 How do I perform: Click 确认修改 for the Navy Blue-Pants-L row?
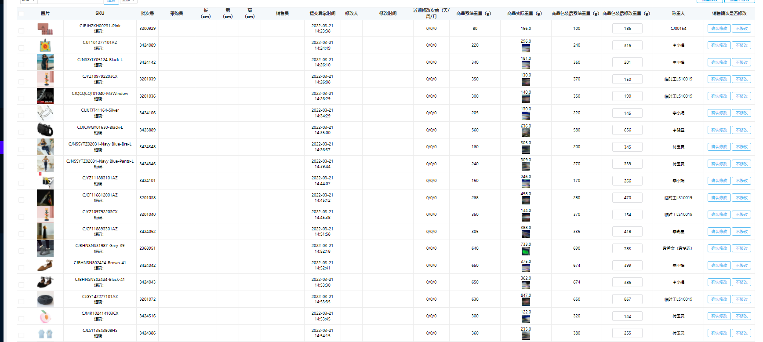point(719,164)
